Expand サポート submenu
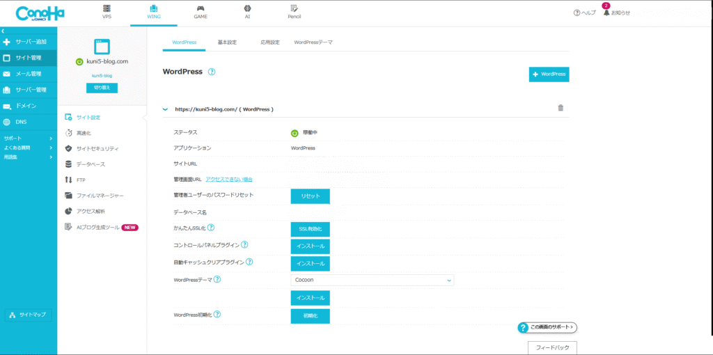 click(x=28, y=139)
